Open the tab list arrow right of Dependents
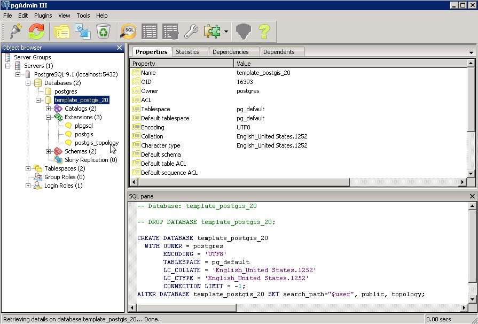Screen dimensions: 478x324 (x=471, y=52)
